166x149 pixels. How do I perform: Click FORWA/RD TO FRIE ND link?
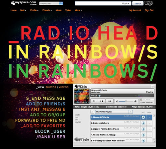[x=40, y=120]
